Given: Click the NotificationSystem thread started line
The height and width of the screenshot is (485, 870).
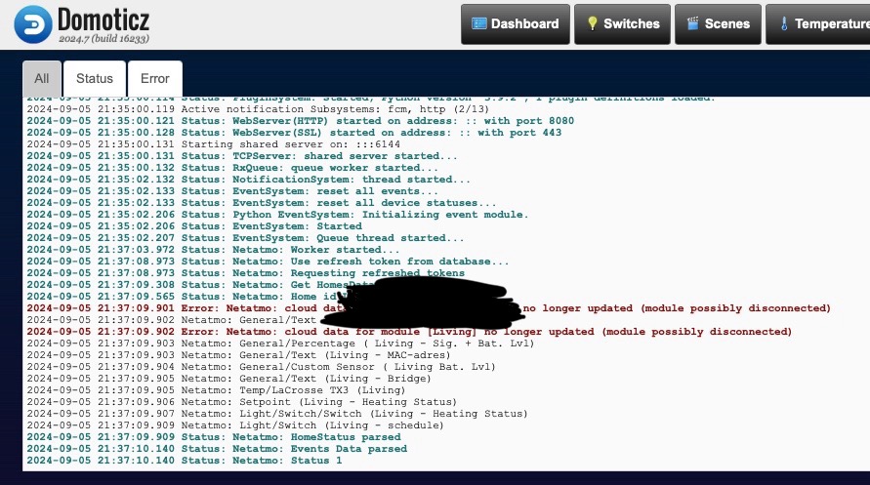Looking at the screenshot, I should coord(249,179).
